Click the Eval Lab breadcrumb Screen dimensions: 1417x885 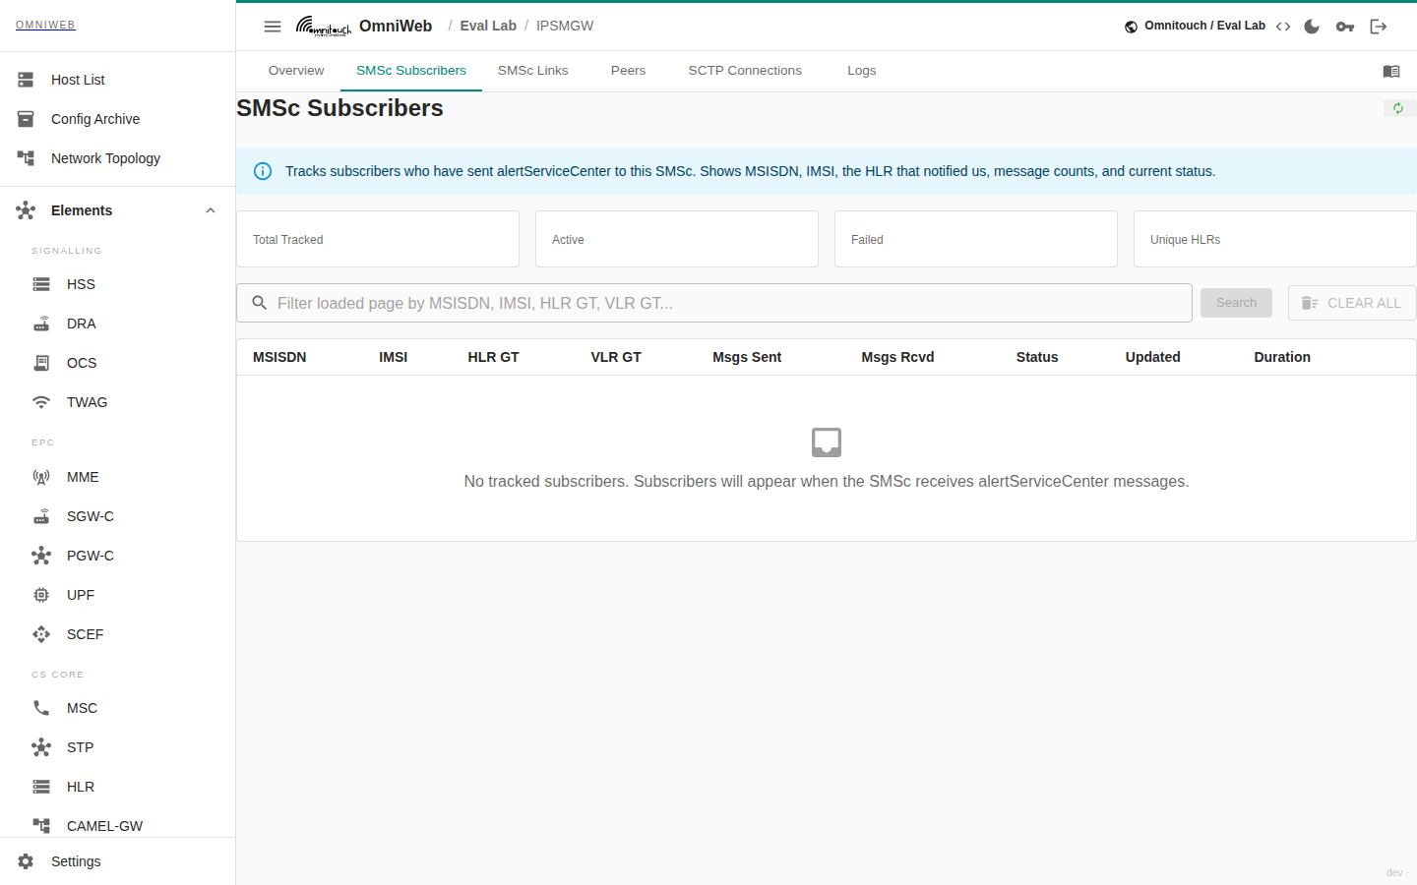(x=488, y=27)
